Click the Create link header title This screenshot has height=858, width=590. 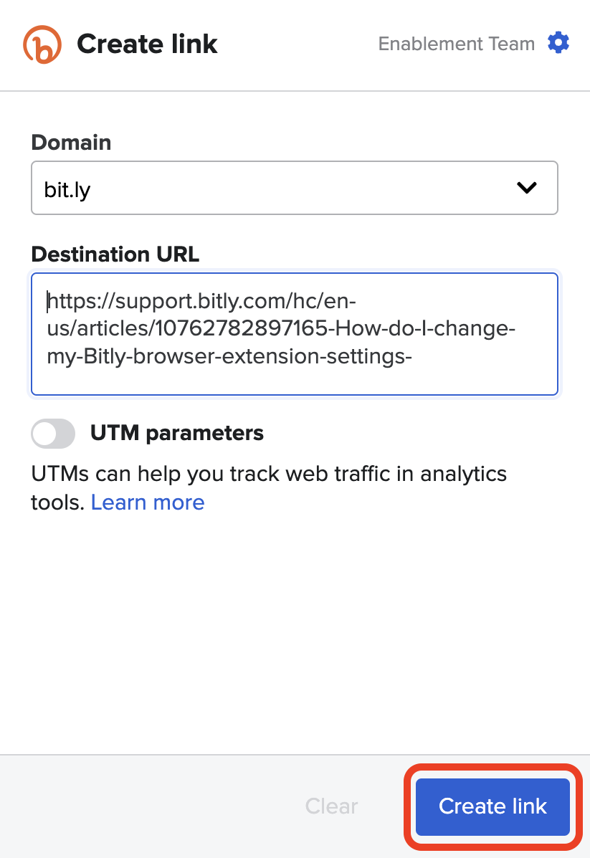147,44
